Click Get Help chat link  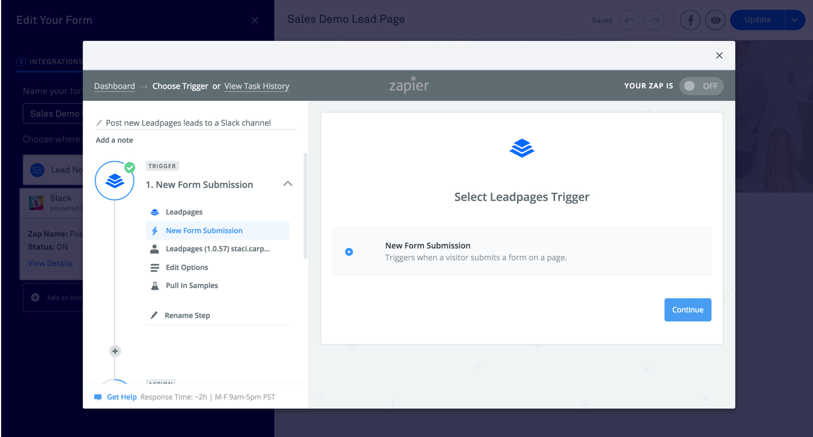[x=122, y=397]
